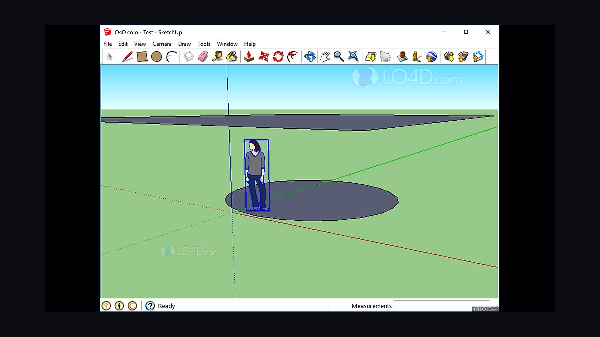Select the Pan hand tool
Screen dimensions: 600x337
(x=325, y=57)
